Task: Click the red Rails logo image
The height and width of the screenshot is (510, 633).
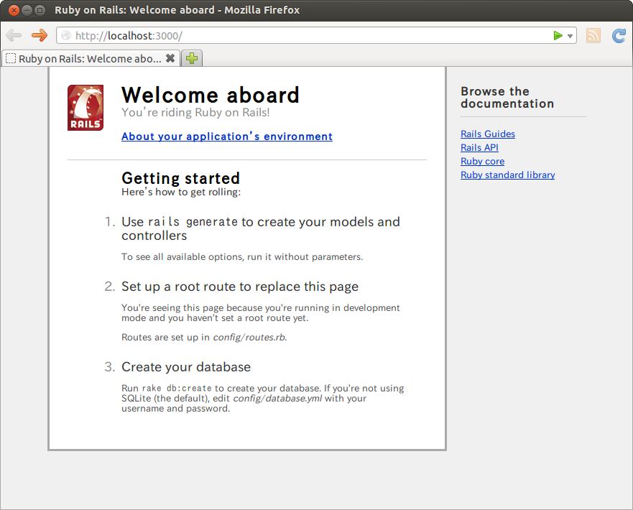Action: [86, 108]
